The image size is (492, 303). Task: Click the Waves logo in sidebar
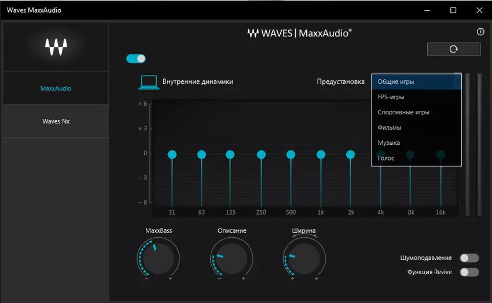click(56, 47)
